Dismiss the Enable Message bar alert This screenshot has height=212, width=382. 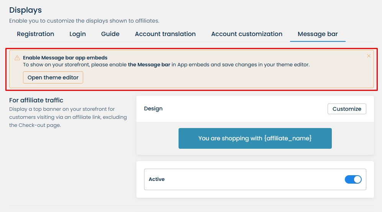coord(369,56)
